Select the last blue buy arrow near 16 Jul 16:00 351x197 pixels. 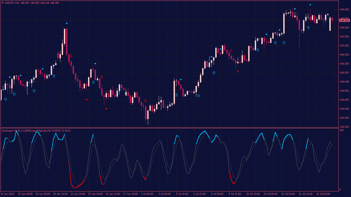click(308, 27)
